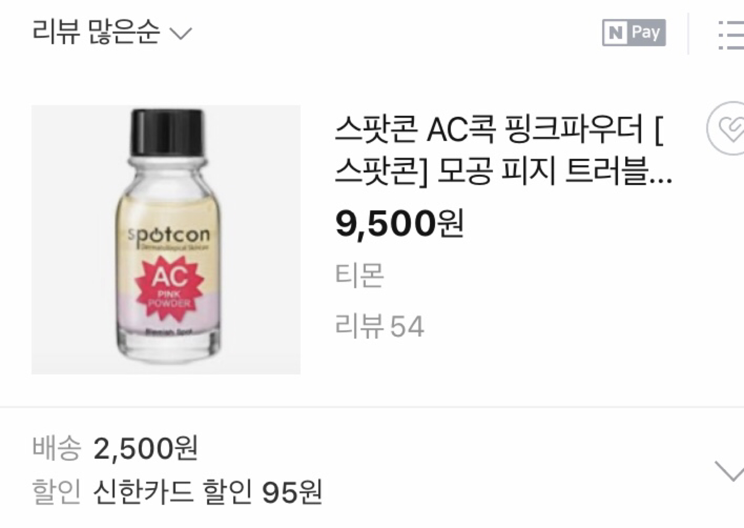Click the 신한카드 할인 95원 discount text
Viewport: 744px width, 528px height.
pos(208,491)
